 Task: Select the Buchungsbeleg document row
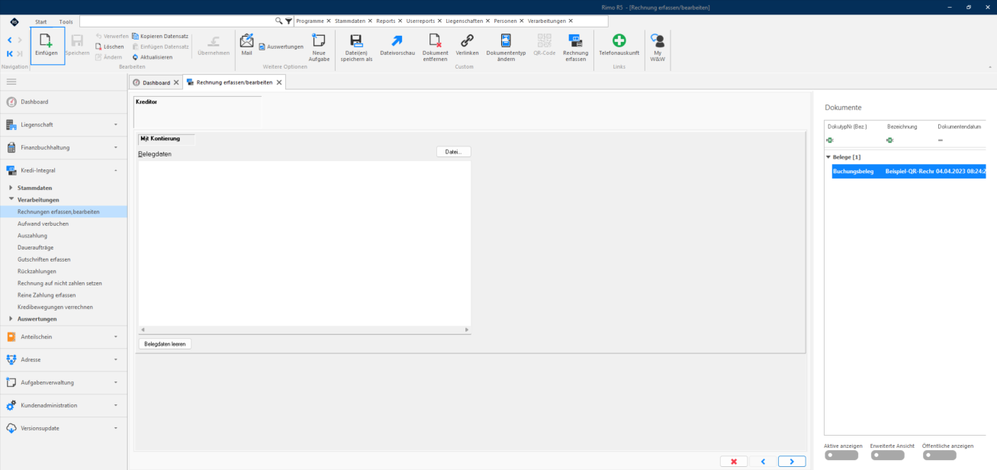[909, 172]
